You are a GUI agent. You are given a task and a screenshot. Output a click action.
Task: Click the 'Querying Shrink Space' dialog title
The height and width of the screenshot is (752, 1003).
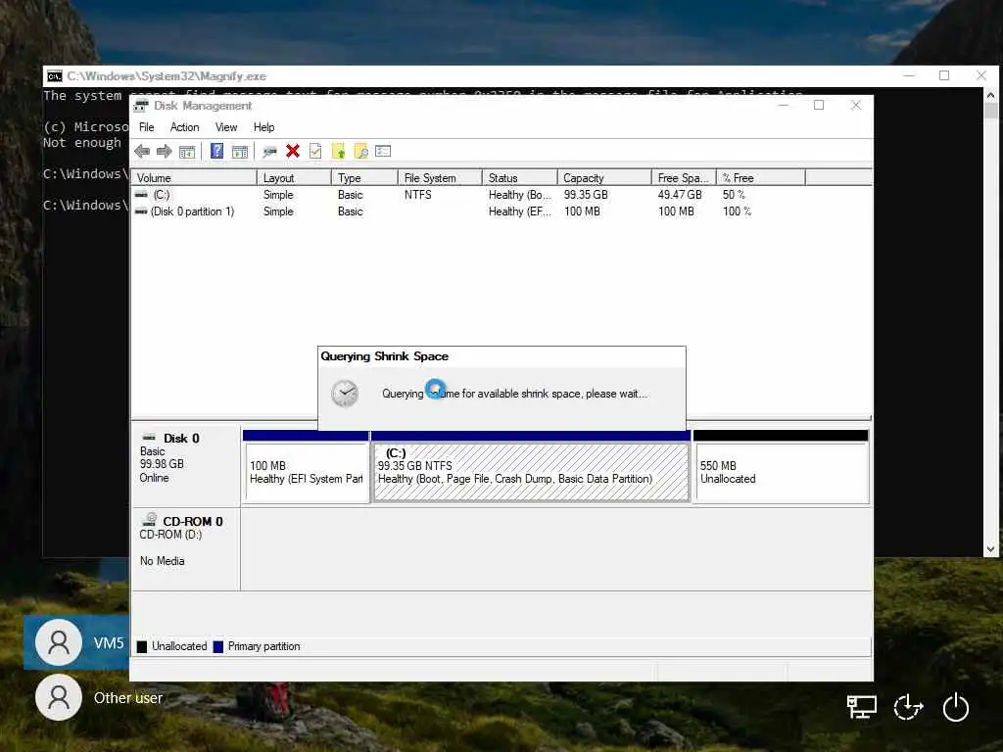click(384, 356)
